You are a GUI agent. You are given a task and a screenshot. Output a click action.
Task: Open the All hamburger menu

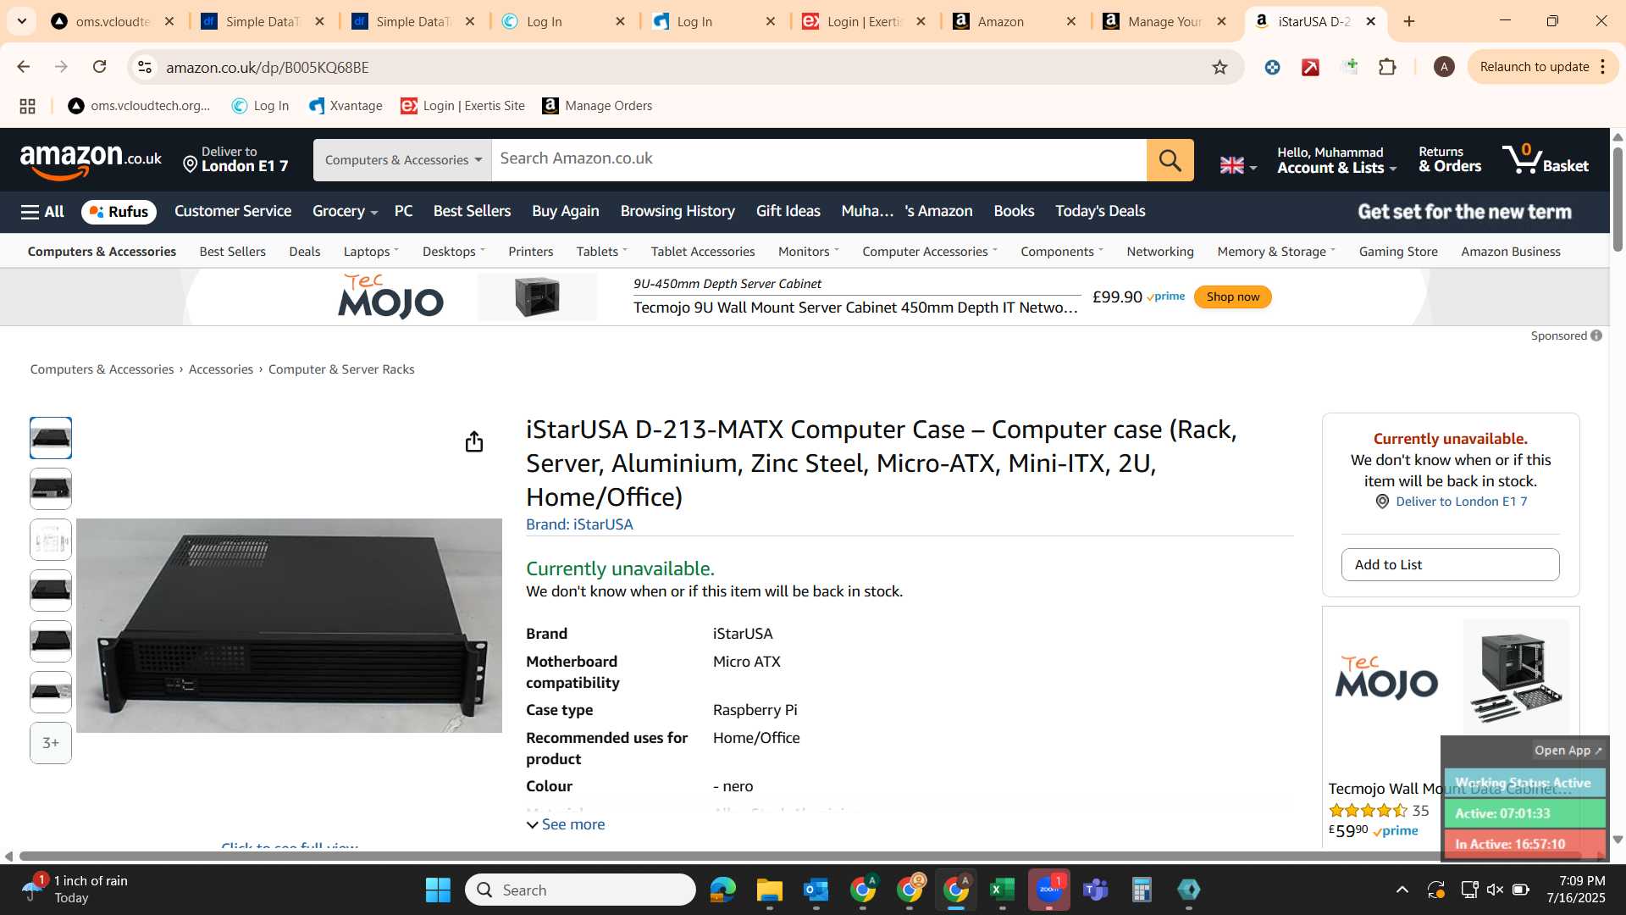tap(42, 212)
